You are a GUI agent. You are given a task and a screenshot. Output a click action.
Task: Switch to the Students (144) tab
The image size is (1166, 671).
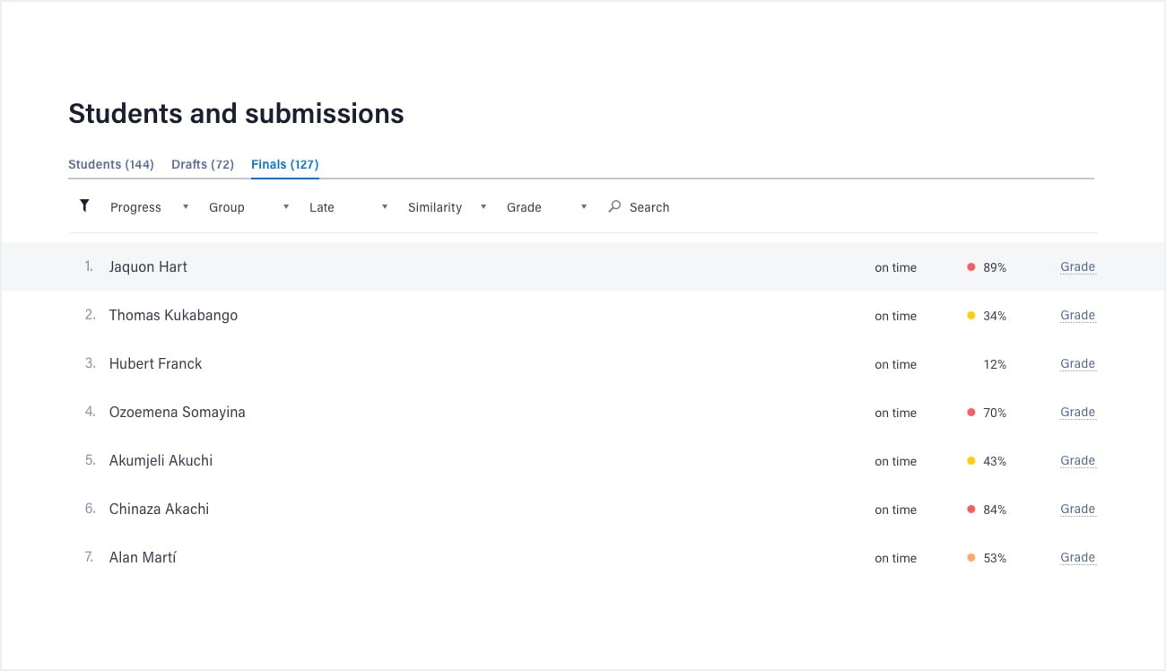coord(111,164)
